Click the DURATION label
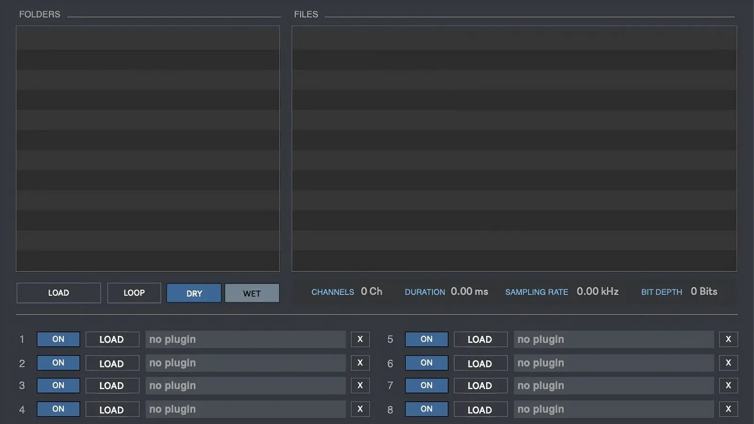 [x=425, y=292]
